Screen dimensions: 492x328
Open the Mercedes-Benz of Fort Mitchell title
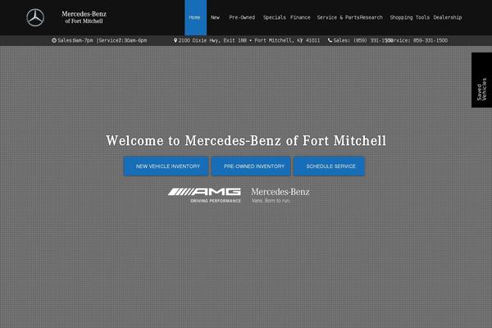pyautogui.click(x=84, y=17)
